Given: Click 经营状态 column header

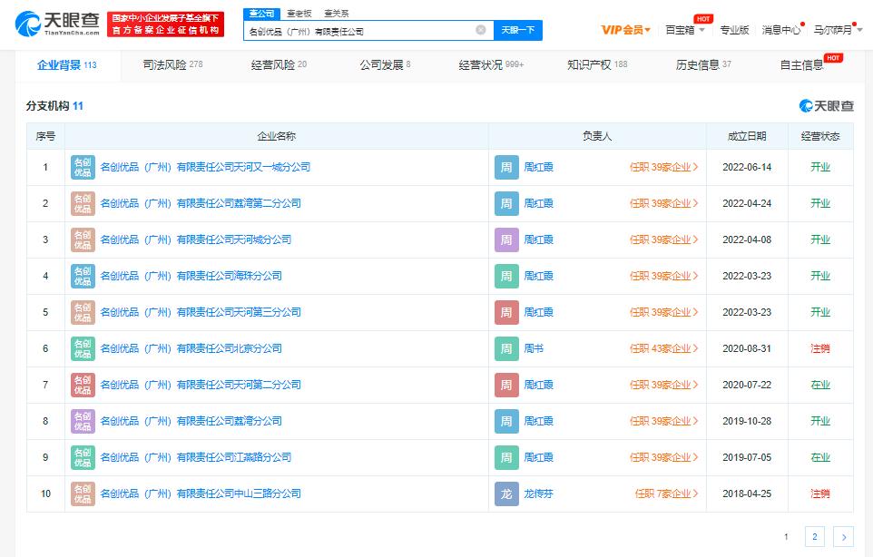Looking at the screenshot, I should pyautogui.click(x=820, y=136).
